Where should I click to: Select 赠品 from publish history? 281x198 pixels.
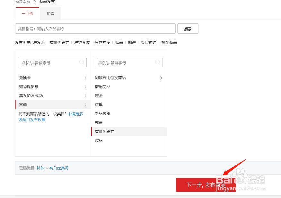119,43
